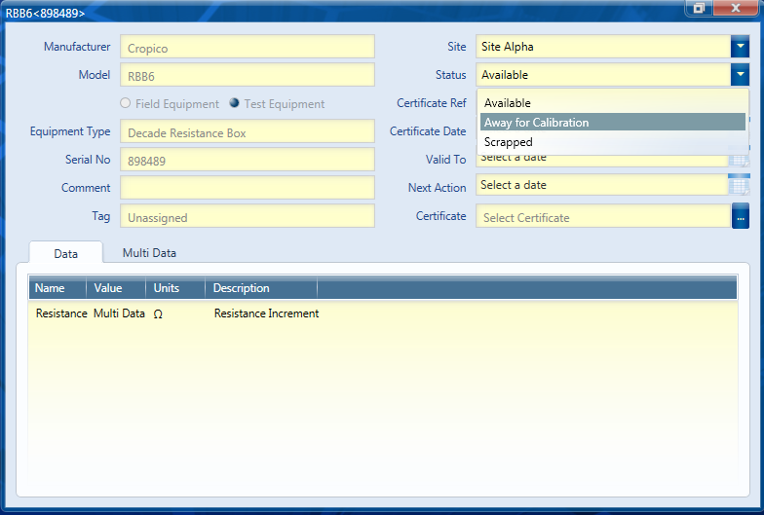Screen dimensions: 764x515
Task: Click the Ω units cell
Action: click(x=158, y=313)
